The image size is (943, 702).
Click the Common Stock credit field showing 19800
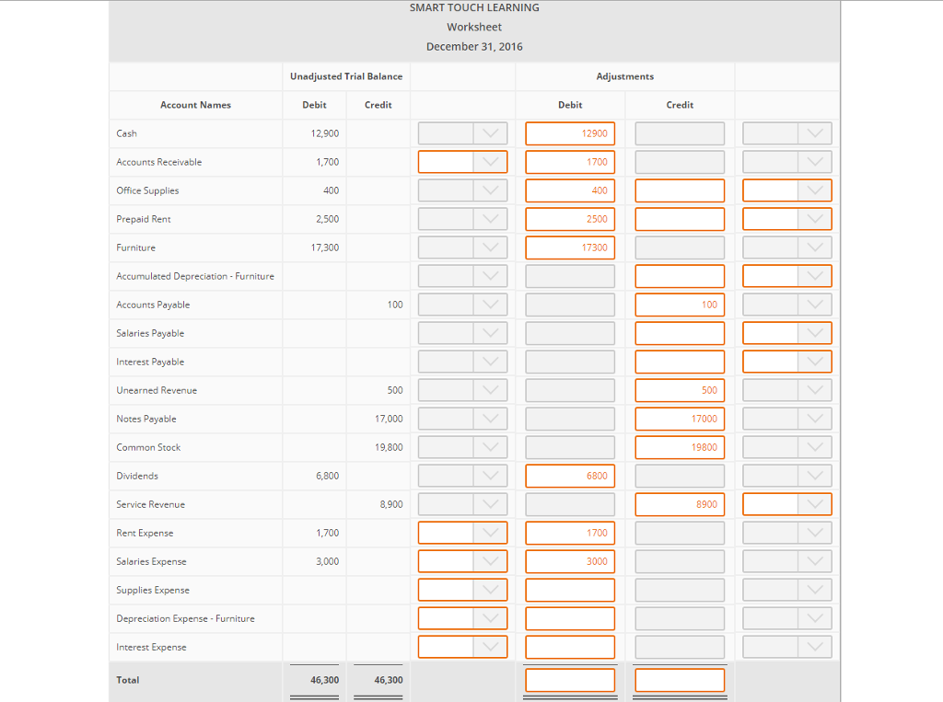pyautogui.click(x=680, y=447)
